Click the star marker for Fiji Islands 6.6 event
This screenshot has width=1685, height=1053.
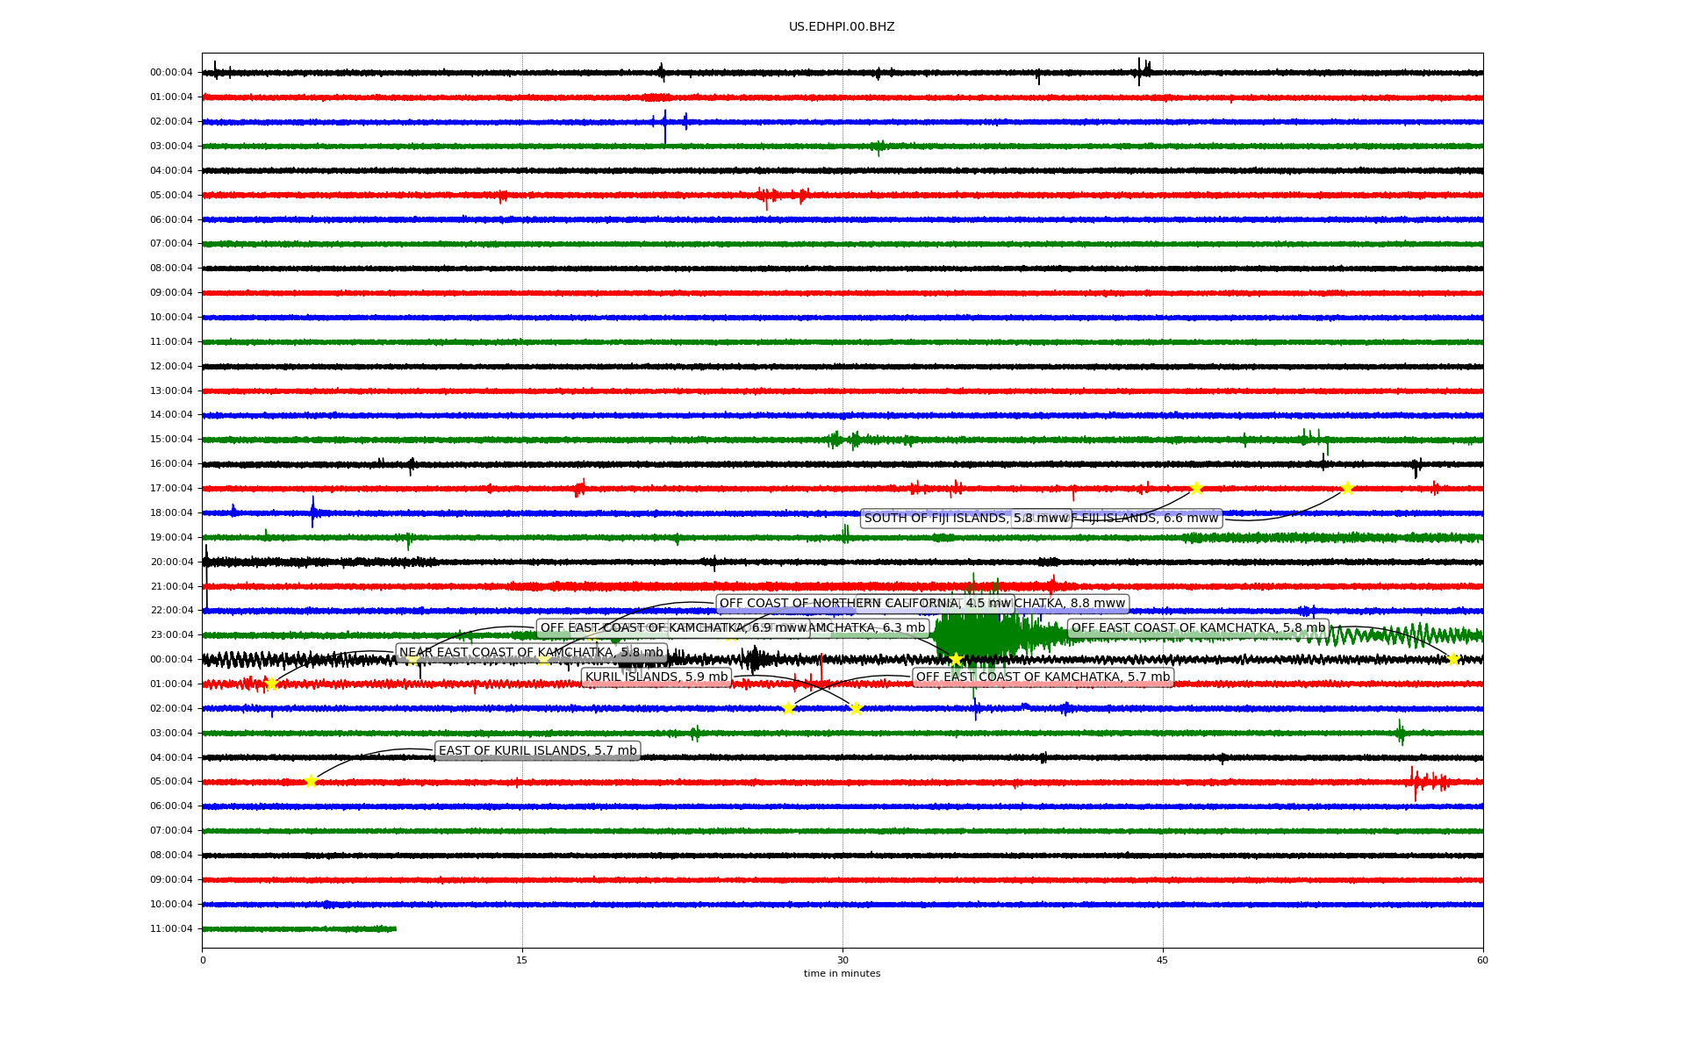pos(1347,489)
